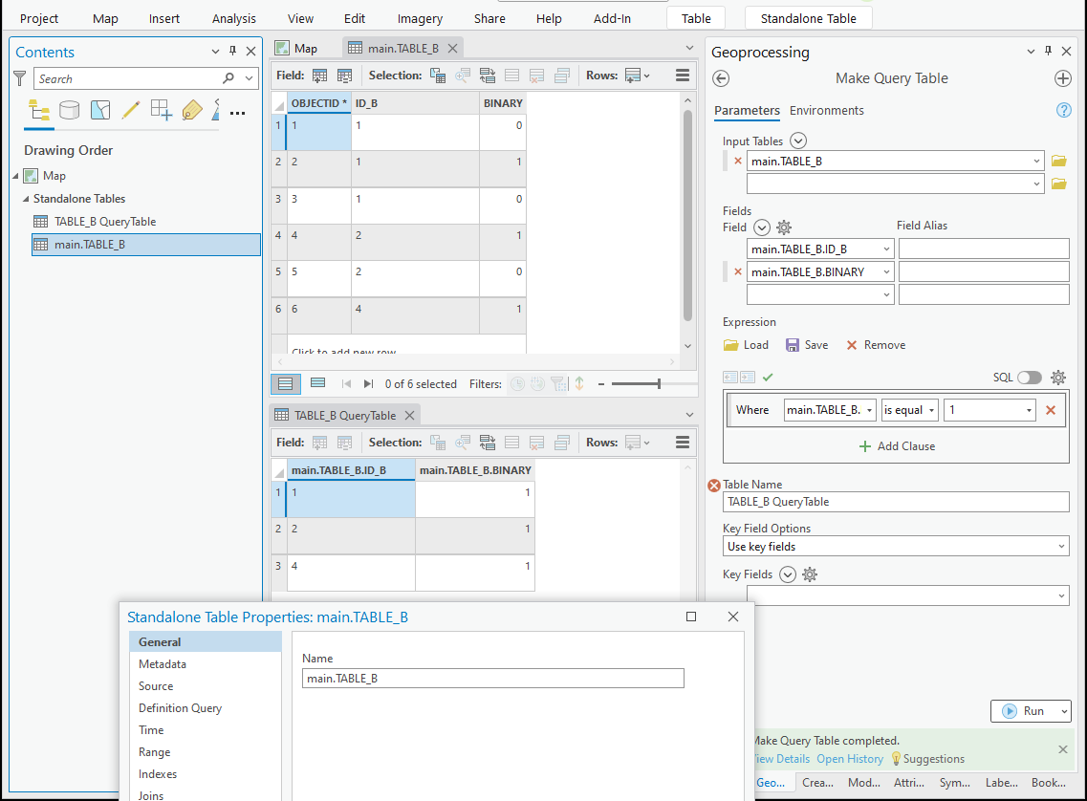Image resolution: width=1087 pixels, height=801 pixels.
Task: Click List By Data Source in Contents
Action: coord(69,111)
